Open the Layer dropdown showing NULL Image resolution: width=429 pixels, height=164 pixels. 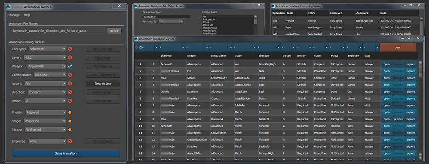click(x=45, y=58)
